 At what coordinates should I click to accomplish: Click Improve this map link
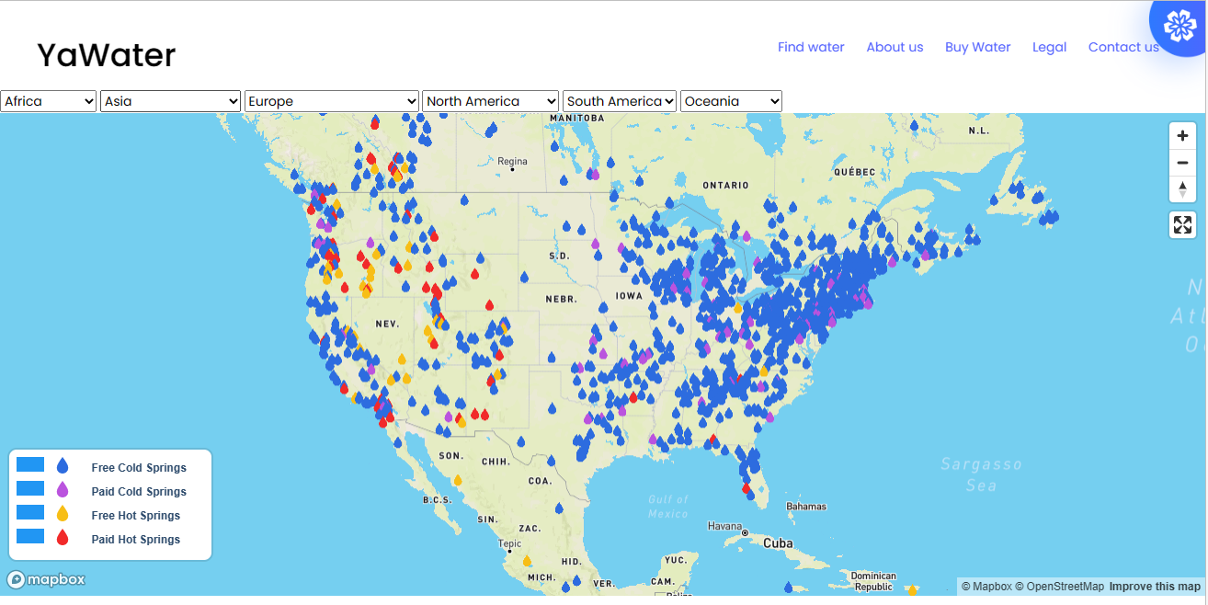tap(1155, 587)
